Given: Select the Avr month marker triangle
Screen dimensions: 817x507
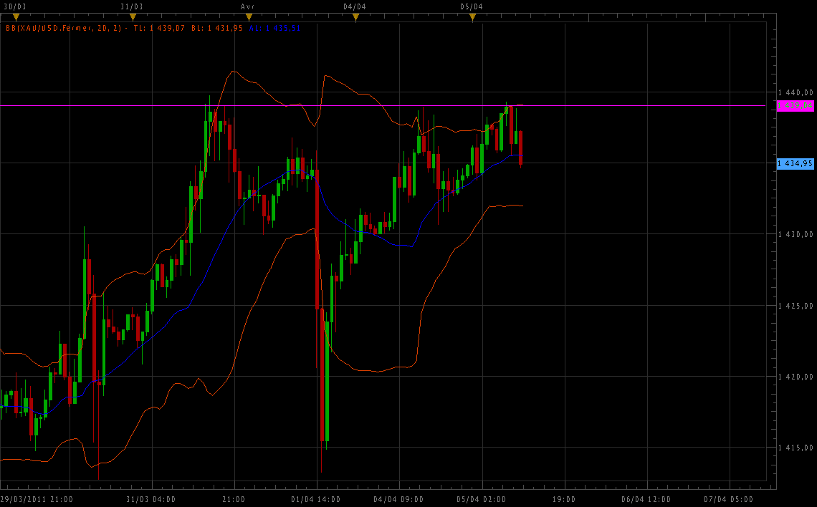Looking at the screenshot, I should coord(248,17).
